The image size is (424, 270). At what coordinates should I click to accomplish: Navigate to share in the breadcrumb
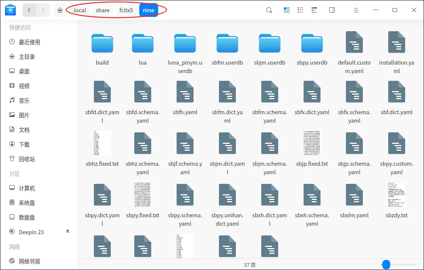pyautogui.click(x=103, y=10)
